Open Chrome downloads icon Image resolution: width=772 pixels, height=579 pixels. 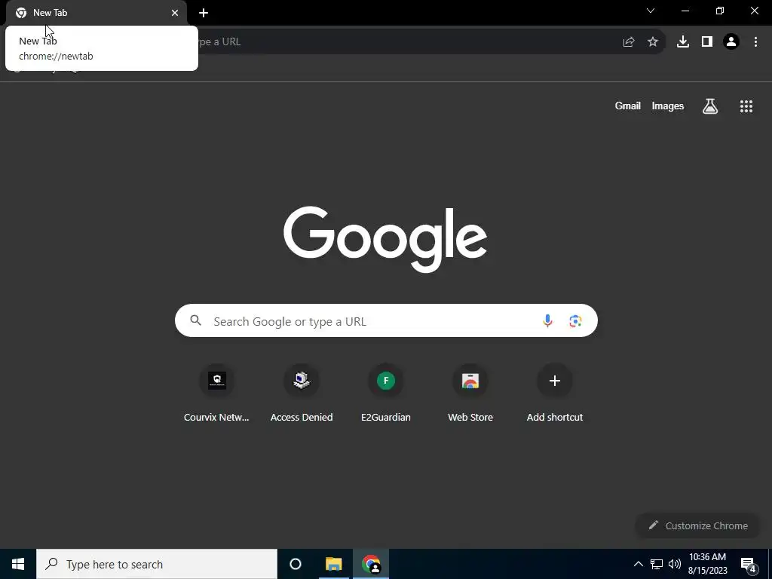coord(683,42)
